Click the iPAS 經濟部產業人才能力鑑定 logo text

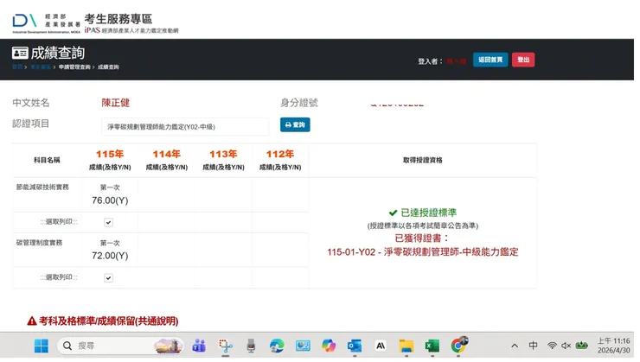pos(131,30)
